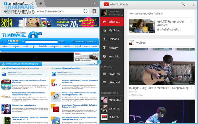
Task: Open the FHM Th... subscription channel
Action: 112,117
